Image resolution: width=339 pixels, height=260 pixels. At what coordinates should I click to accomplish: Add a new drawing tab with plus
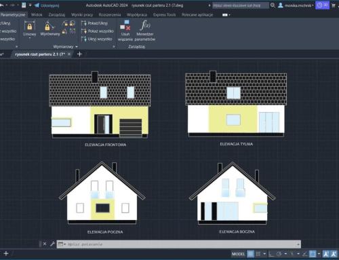click(79, 54)
